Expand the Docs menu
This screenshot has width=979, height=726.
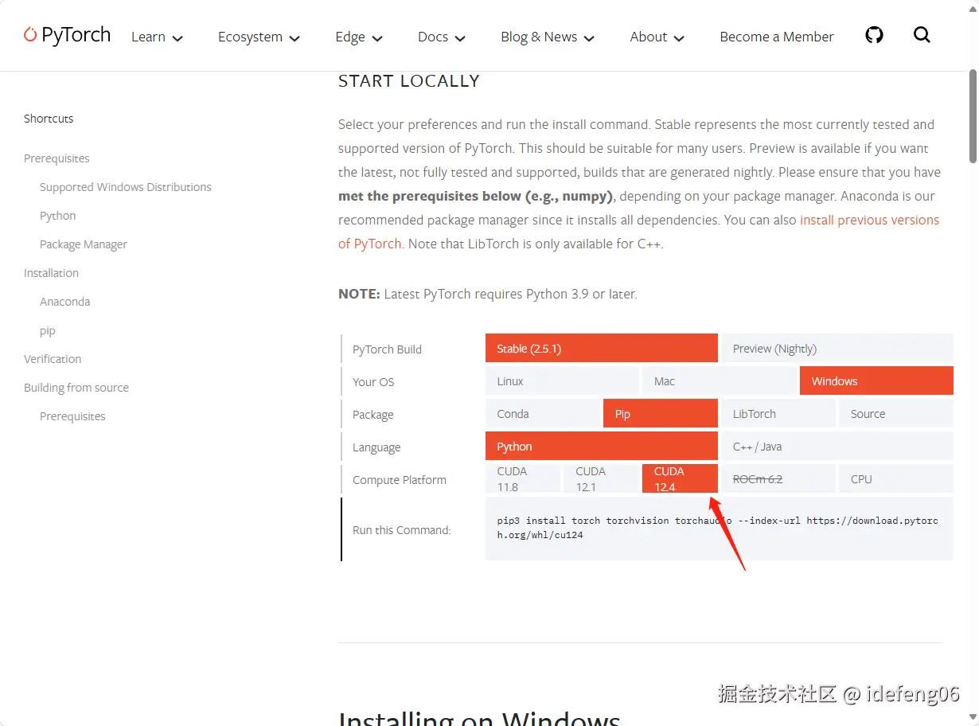coord(442,37)
